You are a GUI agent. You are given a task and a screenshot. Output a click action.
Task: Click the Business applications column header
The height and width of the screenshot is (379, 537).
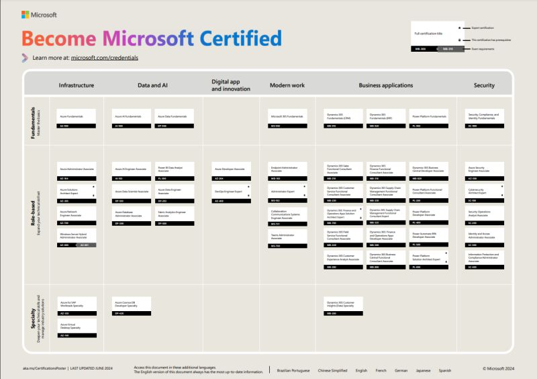pos(385,85)
